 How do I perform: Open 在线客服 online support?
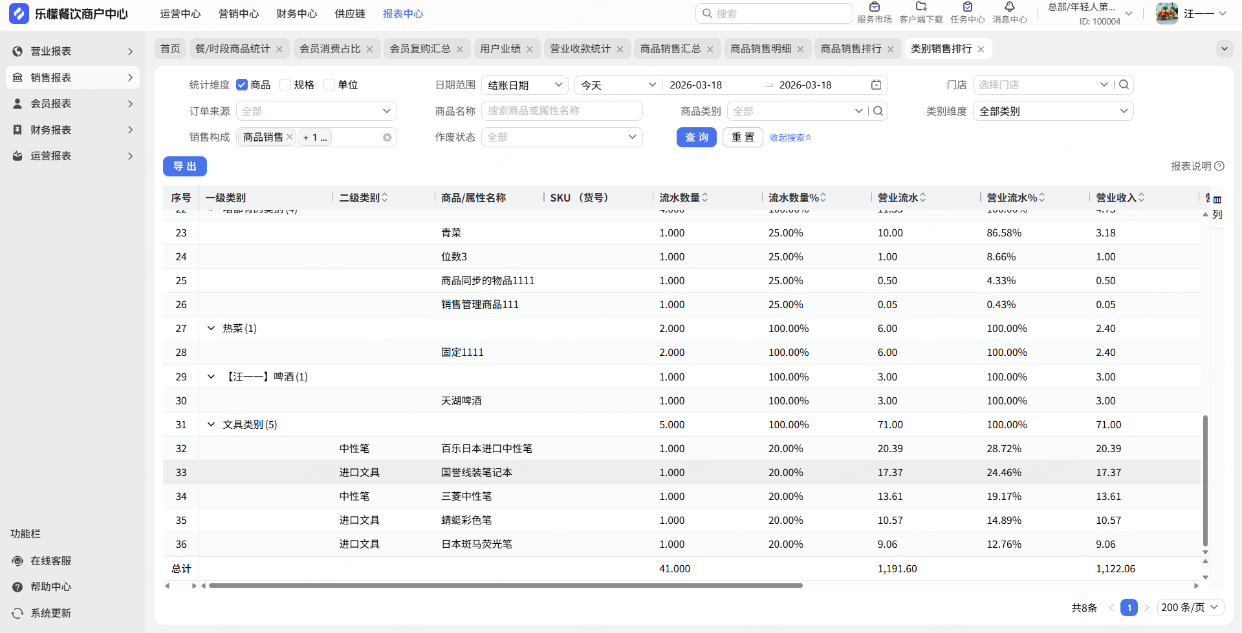click(50, 561)
